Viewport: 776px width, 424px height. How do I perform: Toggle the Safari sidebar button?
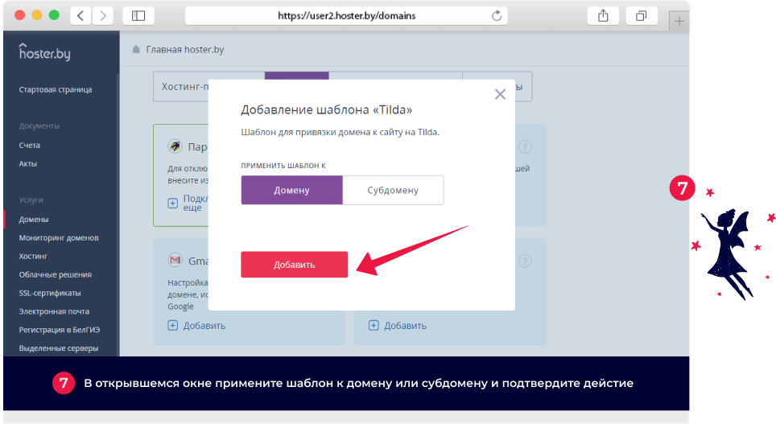[x=138, y=16]
